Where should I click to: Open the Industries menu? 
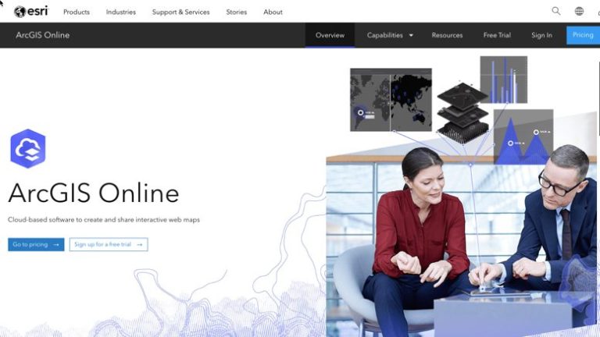[121, 12]
